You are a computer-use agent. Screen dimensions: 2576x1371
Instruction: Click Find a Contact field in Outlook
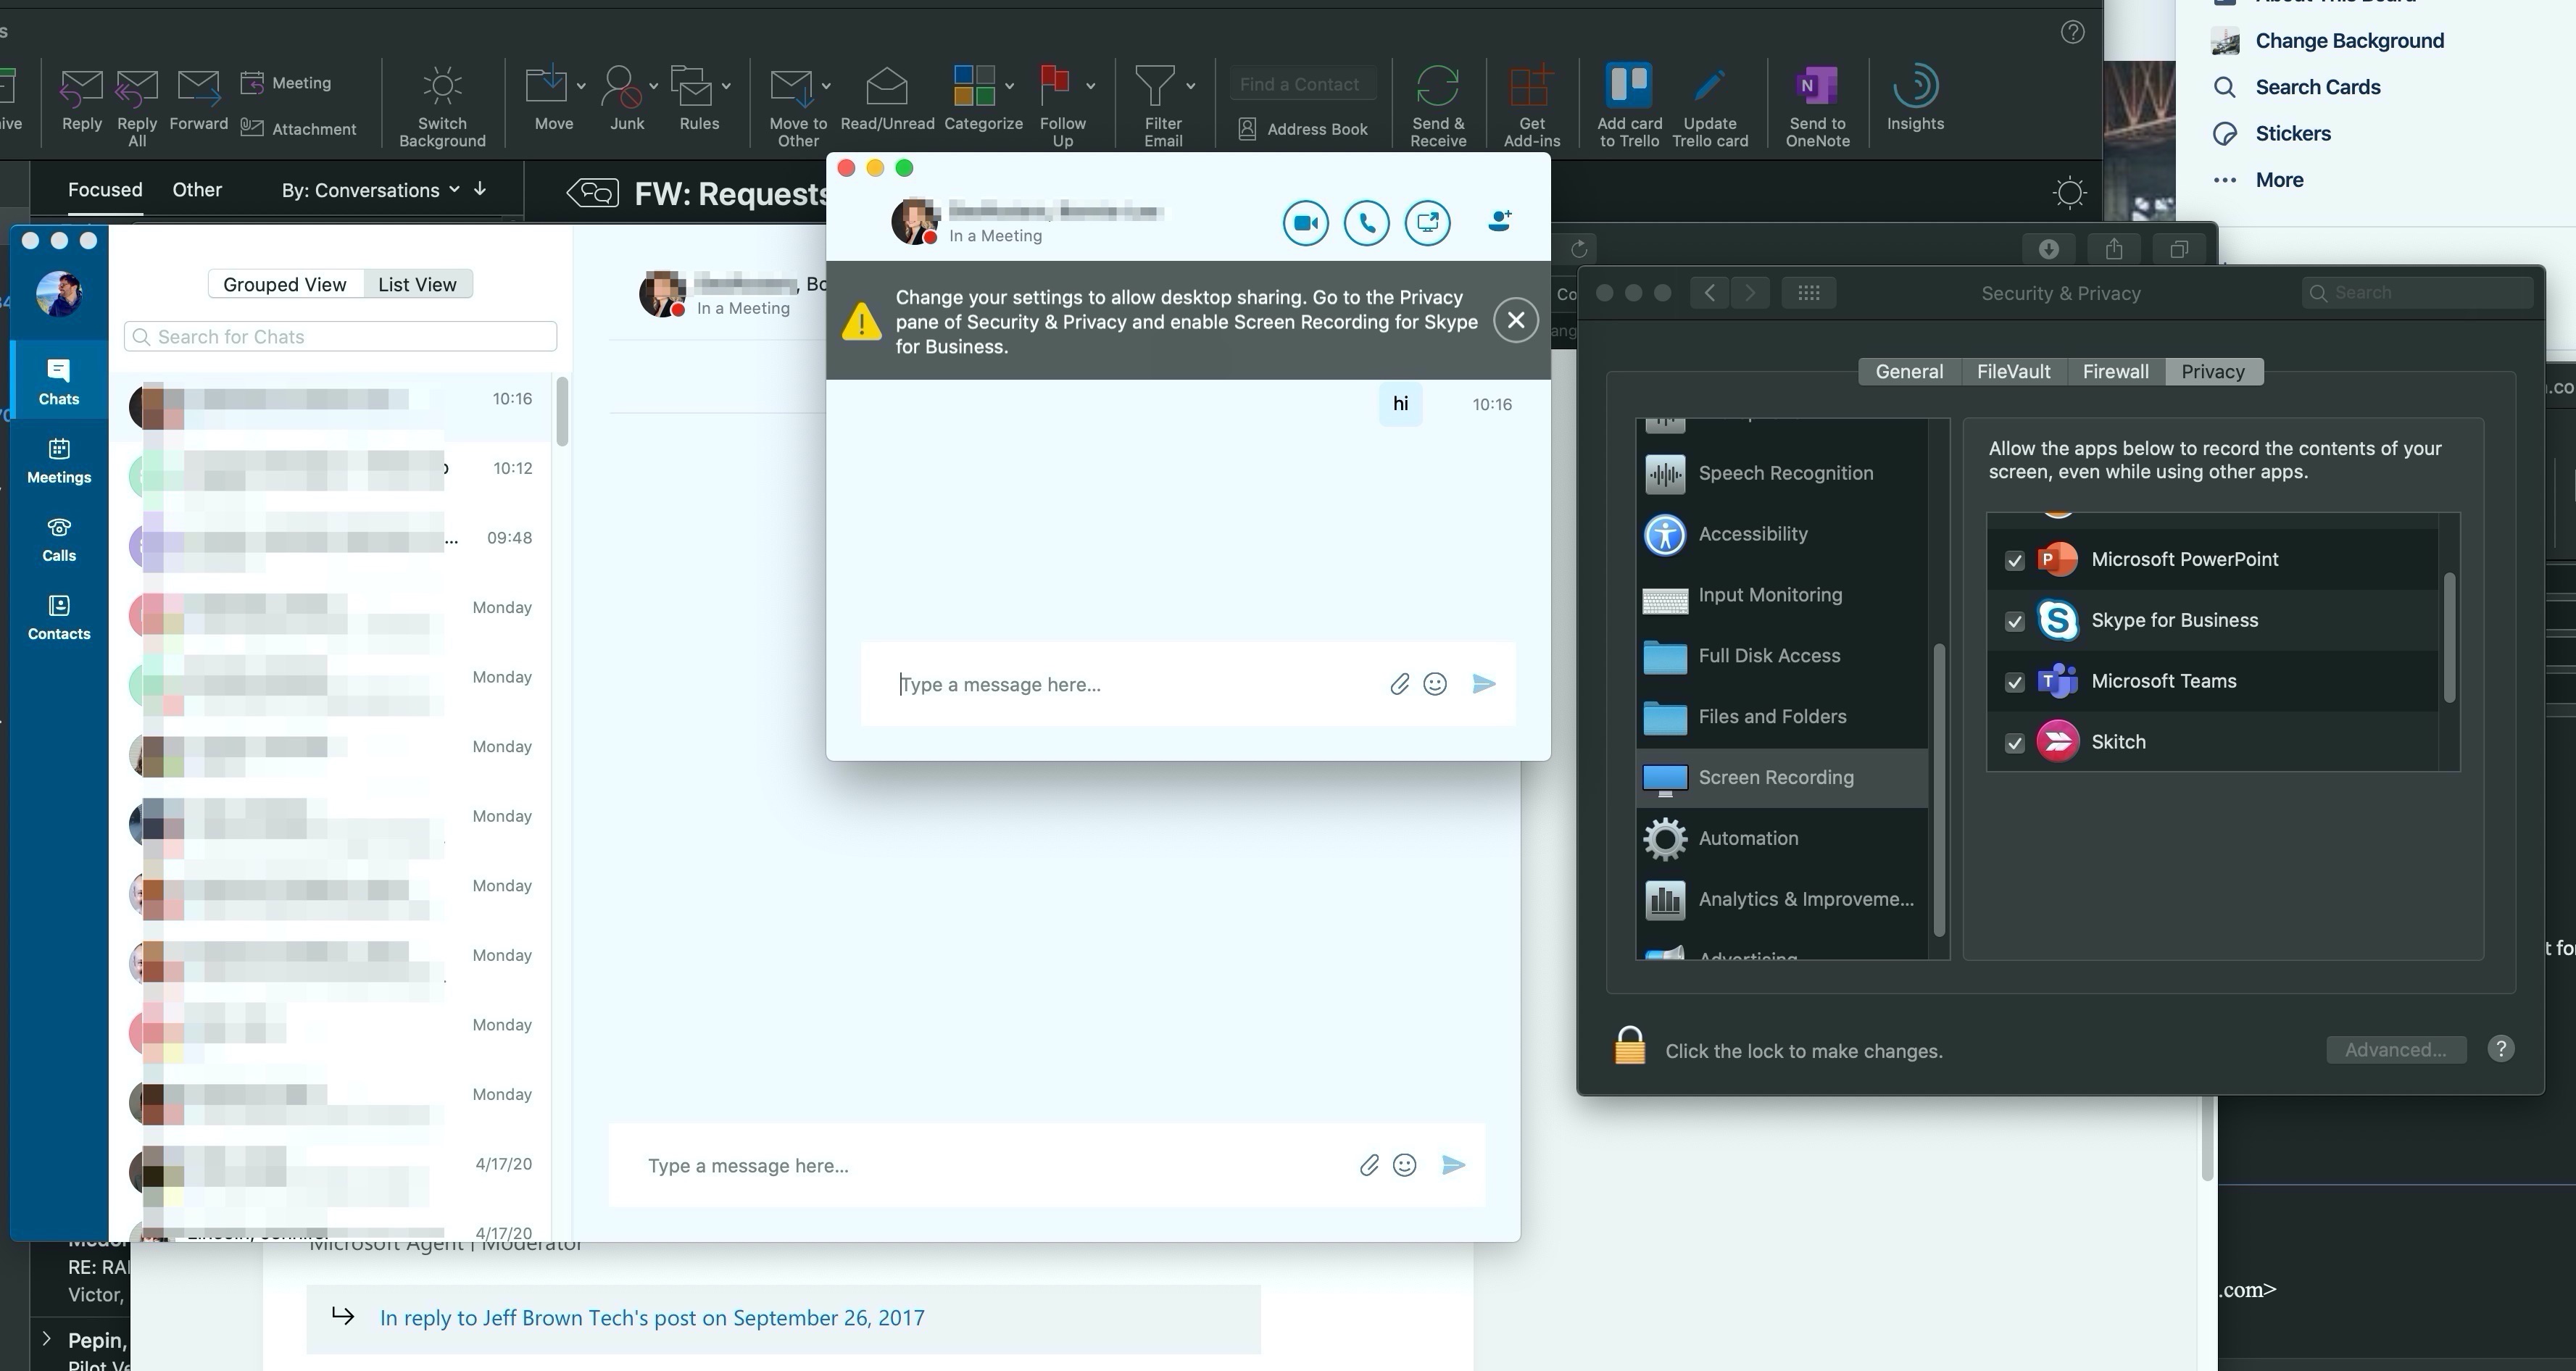click(1303, 84)
